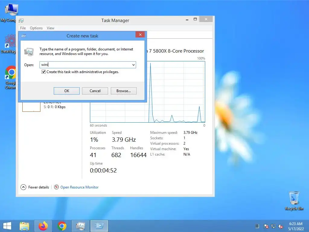The image size is (309, 232).
Task: Open the File menu in Task Manager
Action: point(23,28)
